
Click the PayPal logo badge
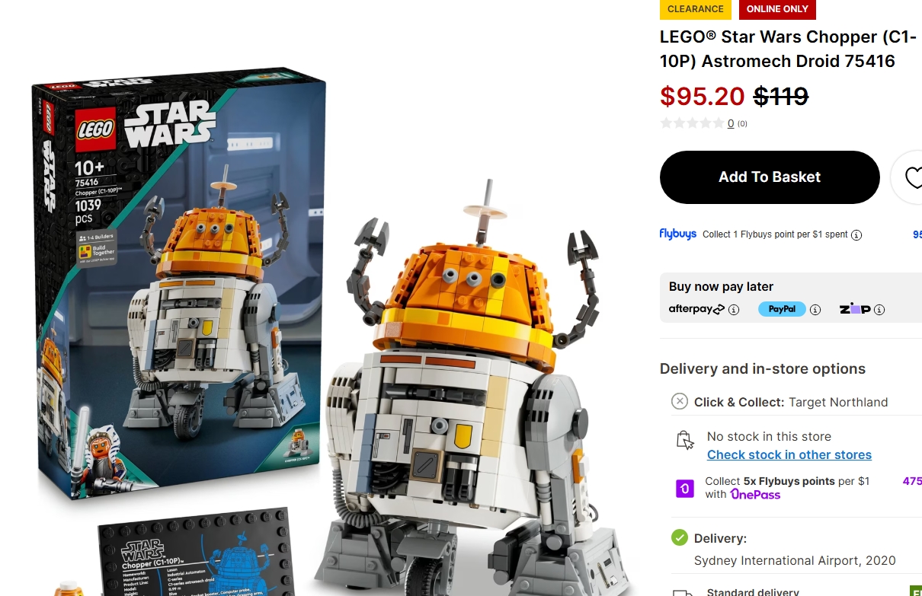[x=782, y=309]
